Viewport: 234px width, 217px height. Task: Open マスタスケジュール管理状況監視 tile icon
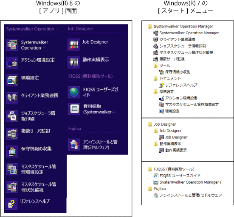coord(12,187)
